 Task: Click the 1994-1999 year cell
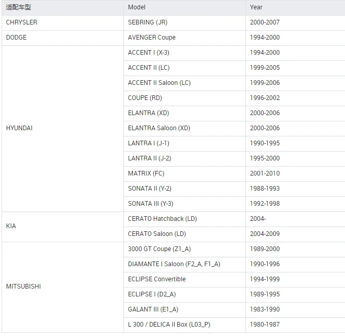(295, 280)
